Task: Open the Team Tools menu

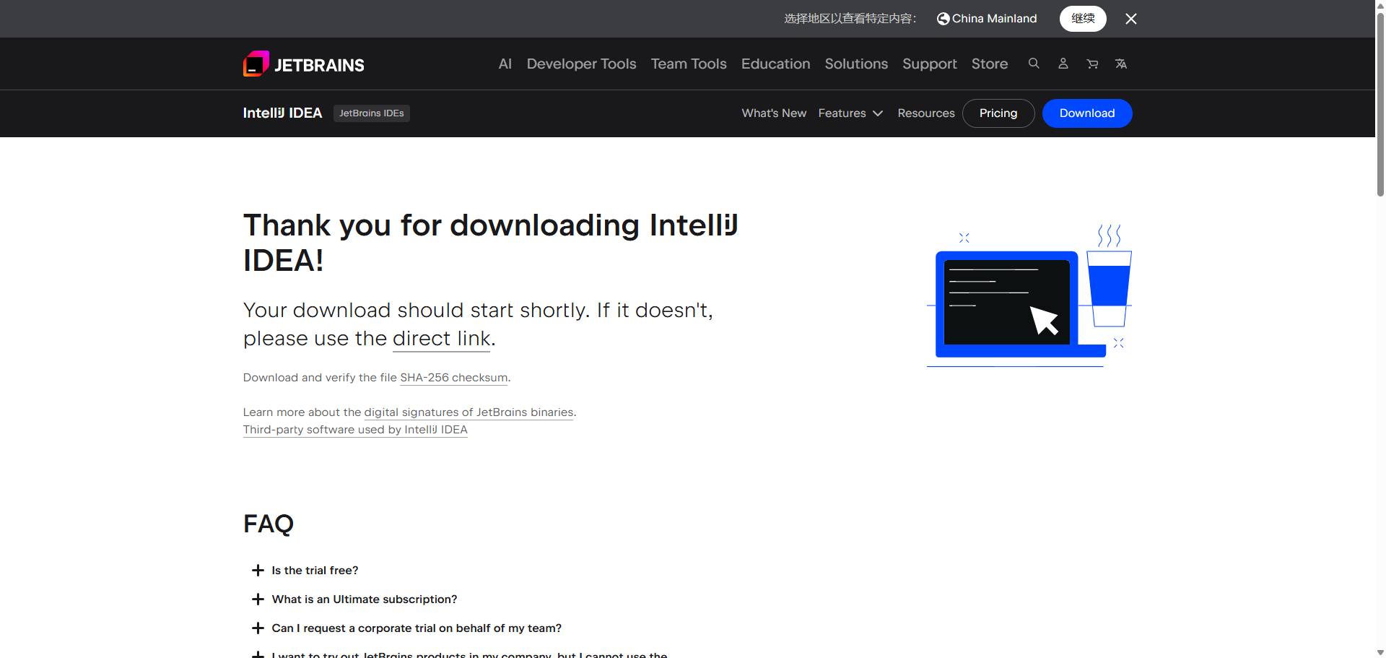Action: click(x=689, y=64)
